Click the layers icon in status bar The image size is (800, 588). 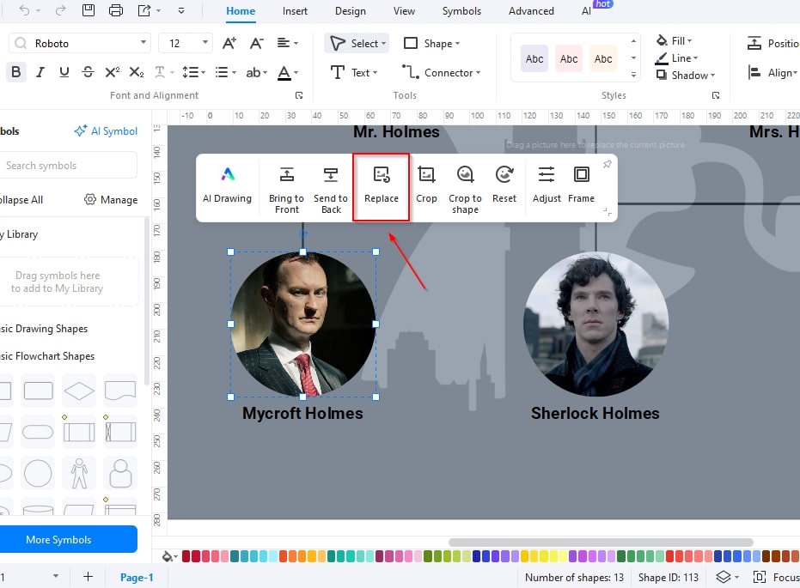724,577
